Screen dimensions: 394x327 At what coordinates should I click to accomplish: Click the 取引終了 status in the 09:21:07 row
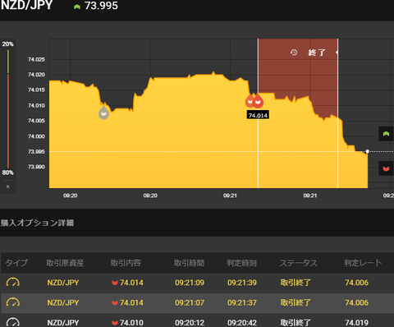click(x=295, y=302)
